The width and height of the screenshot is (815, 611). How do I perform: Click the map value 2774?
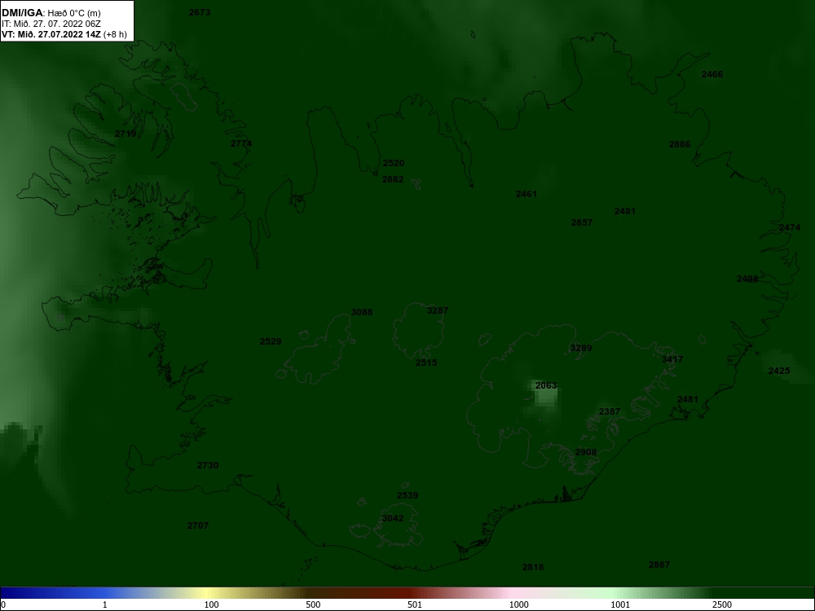pos(241,143)
